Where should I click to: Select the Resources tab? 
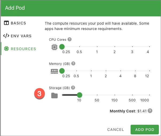(23, 49)
